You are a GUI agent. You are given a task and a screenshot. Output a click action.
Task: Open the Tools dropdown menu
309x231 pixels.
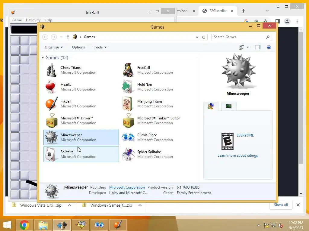(100, 47)
